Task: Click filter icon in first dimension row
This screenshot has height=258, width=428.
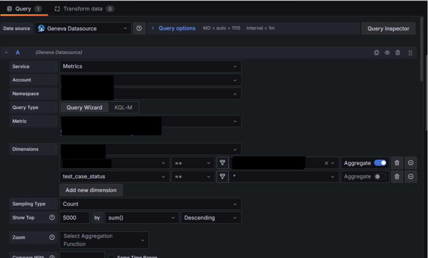Action: pos(223,163)
